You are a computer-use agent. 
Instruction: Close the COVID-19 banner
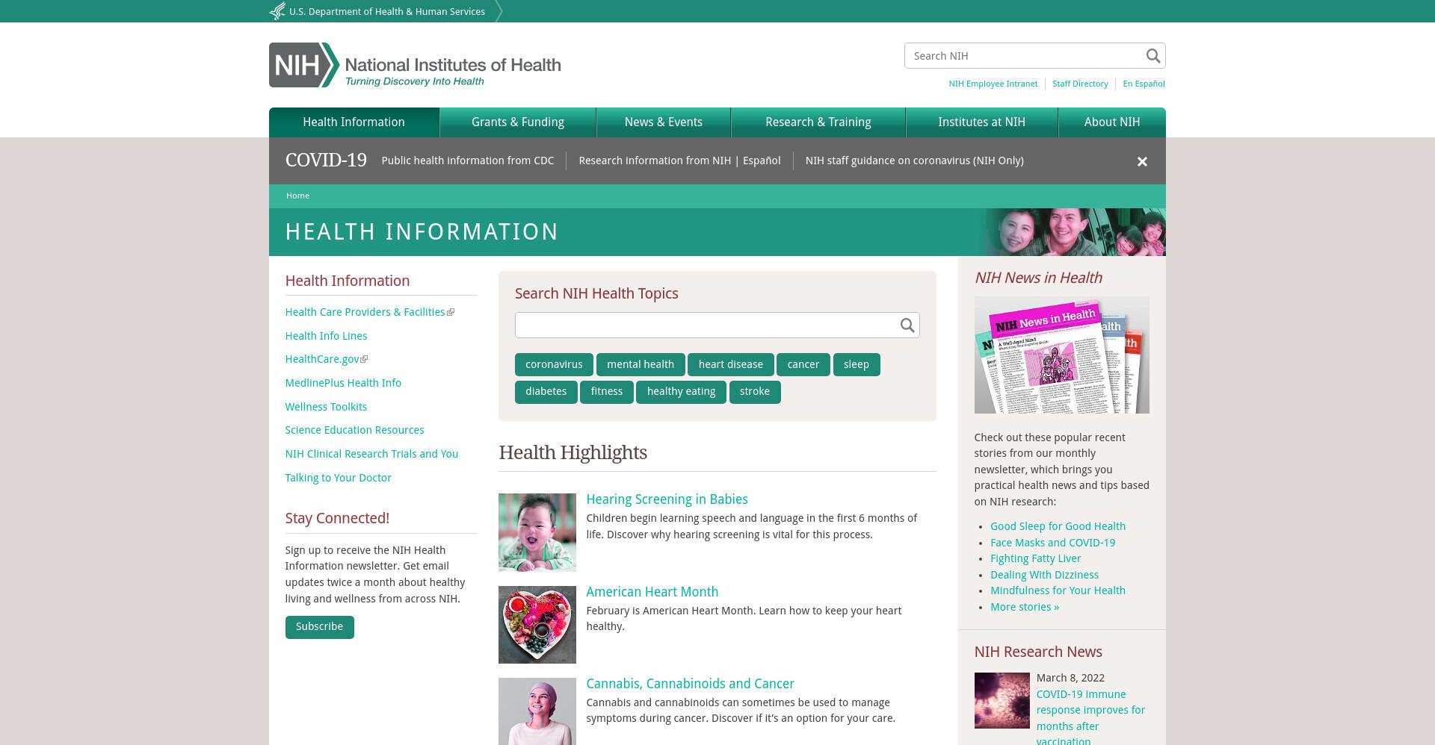1141,161
